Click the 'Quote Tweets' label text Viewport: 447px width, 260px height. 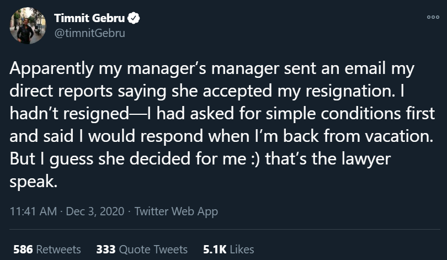click(153, 250)
